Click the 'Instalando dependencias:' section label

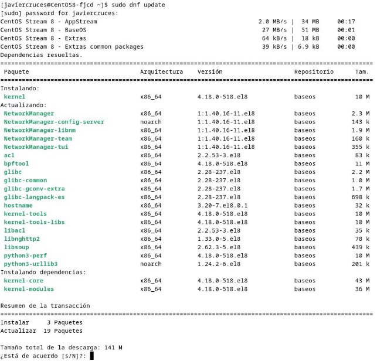pos(43,273)
